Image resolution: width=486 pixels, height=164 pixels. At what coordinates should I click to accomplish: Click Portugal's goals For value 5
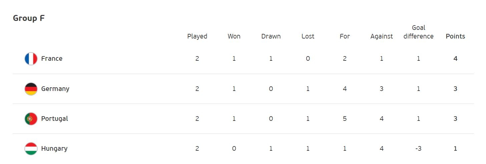[x=345, y=119]
